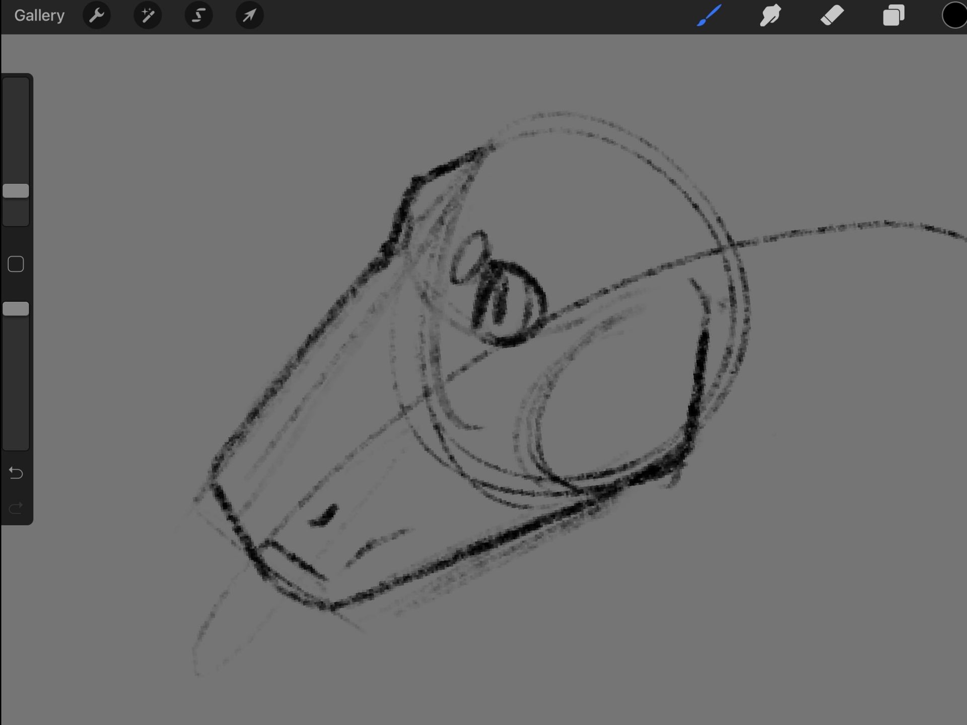This screenshot has height=725, width=967.
Task: Click the brush opacity slider handle
Action: [16, 309]
